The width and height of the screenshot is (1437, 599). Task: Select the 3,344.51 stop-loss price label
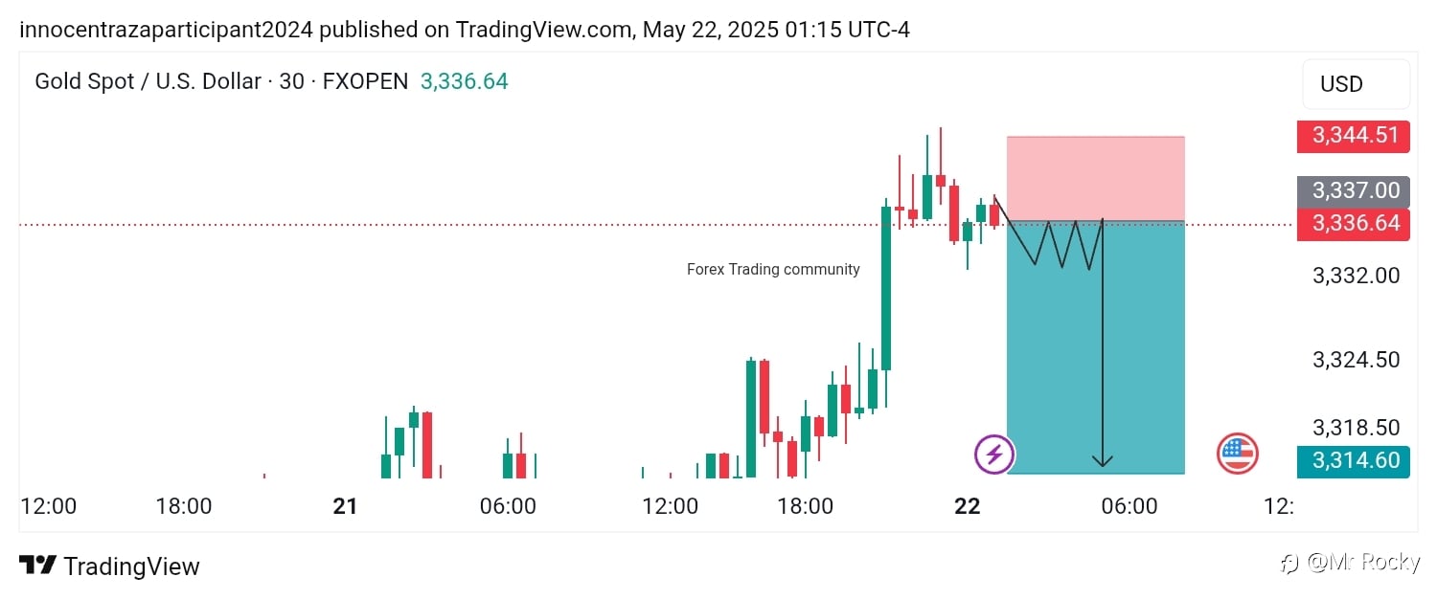coord(1353,135)
